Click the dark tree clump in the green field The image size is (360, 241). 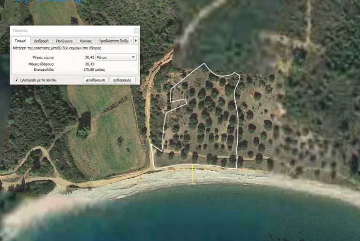[84, 124]
